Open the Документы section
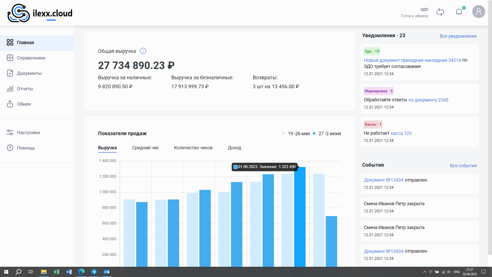Screen dimensions: 492x277 pyautogui.click(x=29, y=73)
